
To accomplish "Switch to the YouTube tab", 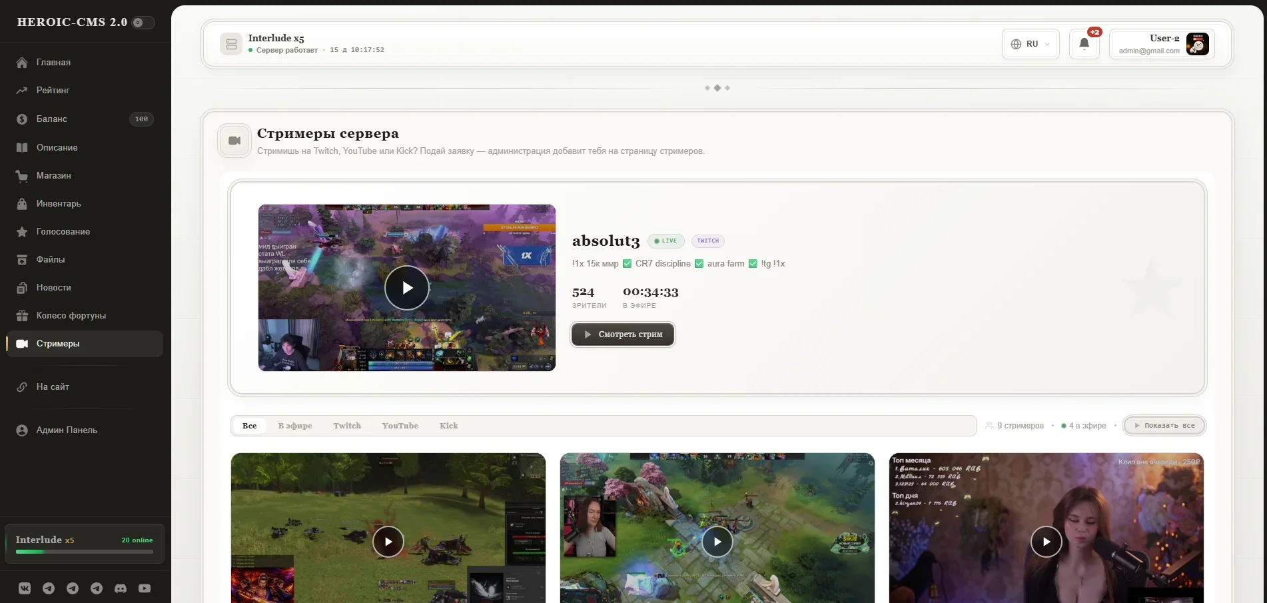I will point(400,426).
